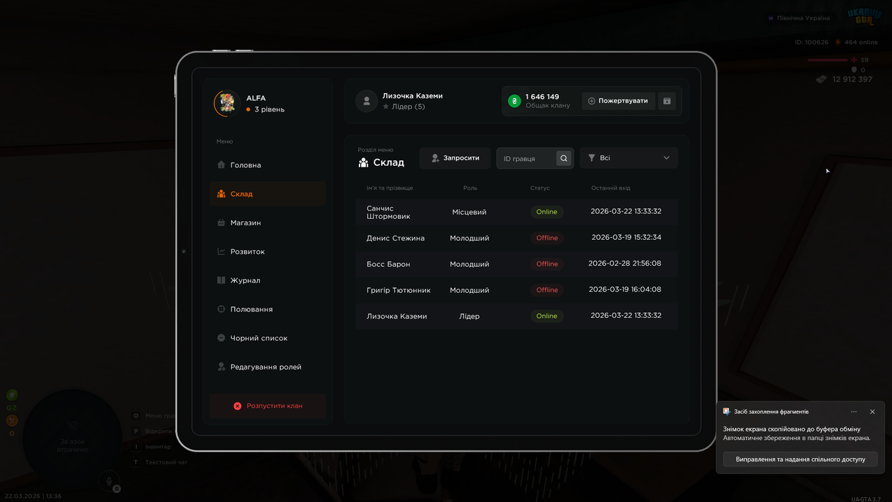Click Offline status badge of Босс Барон
The width and height of the screenshot is (892, 502).
pos(547,264)
